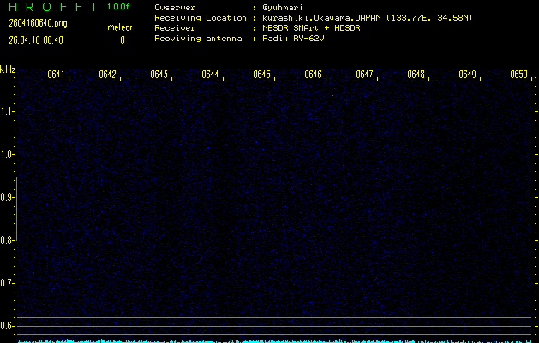Select the NESDR SMArt + HDSDR receiver text
The height and width of the screenshot is (343, 539).
[x=309, y=28]
